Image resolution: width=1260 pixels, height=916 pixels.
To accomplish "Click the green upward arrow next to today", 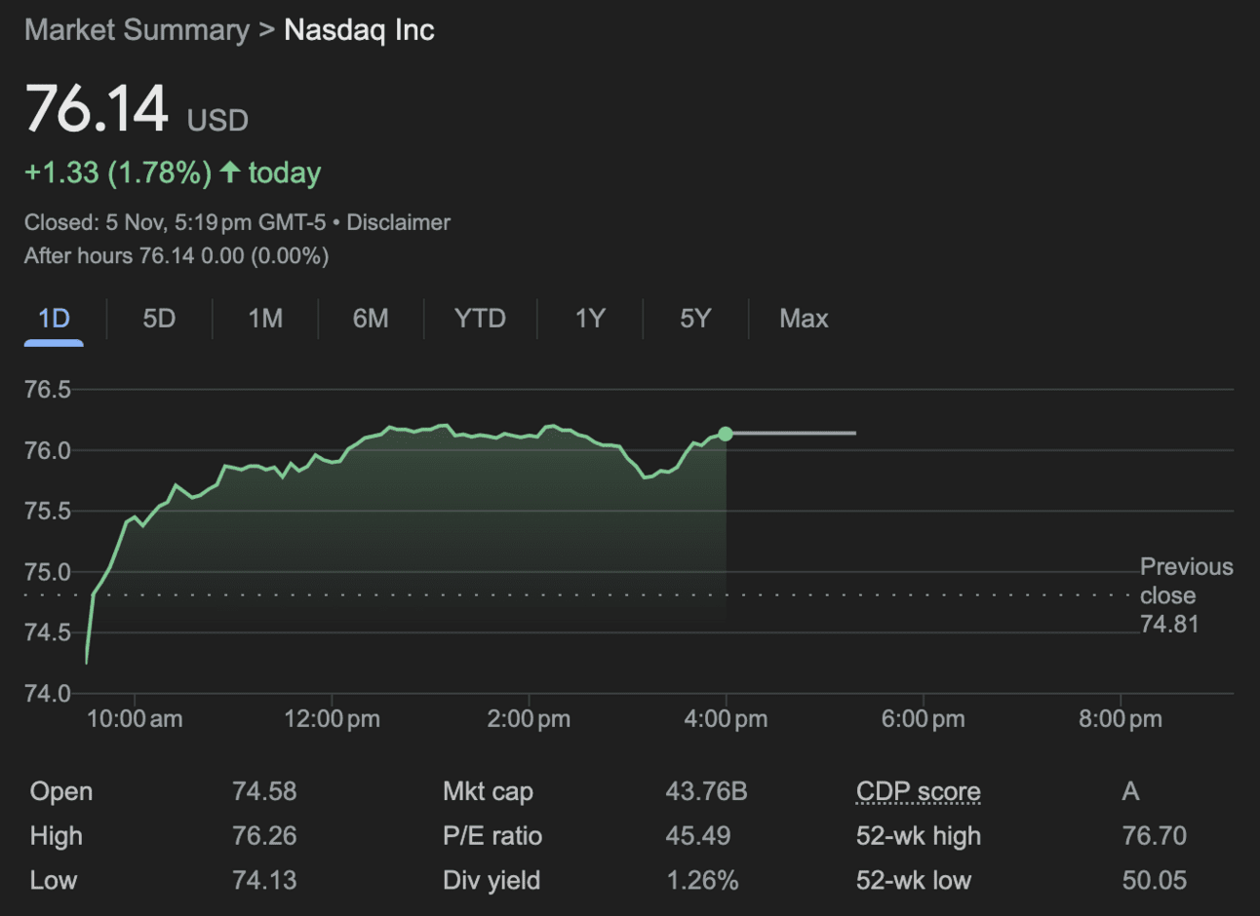I will 230,172.
